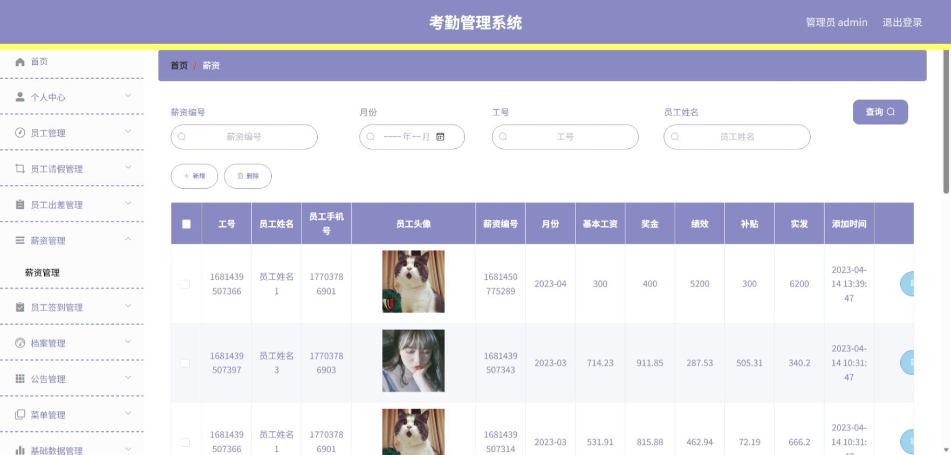This screenshot has width=951, height=455.
Task: Click the search icon in 薪资编号 field
Action: tap(182, 137)
